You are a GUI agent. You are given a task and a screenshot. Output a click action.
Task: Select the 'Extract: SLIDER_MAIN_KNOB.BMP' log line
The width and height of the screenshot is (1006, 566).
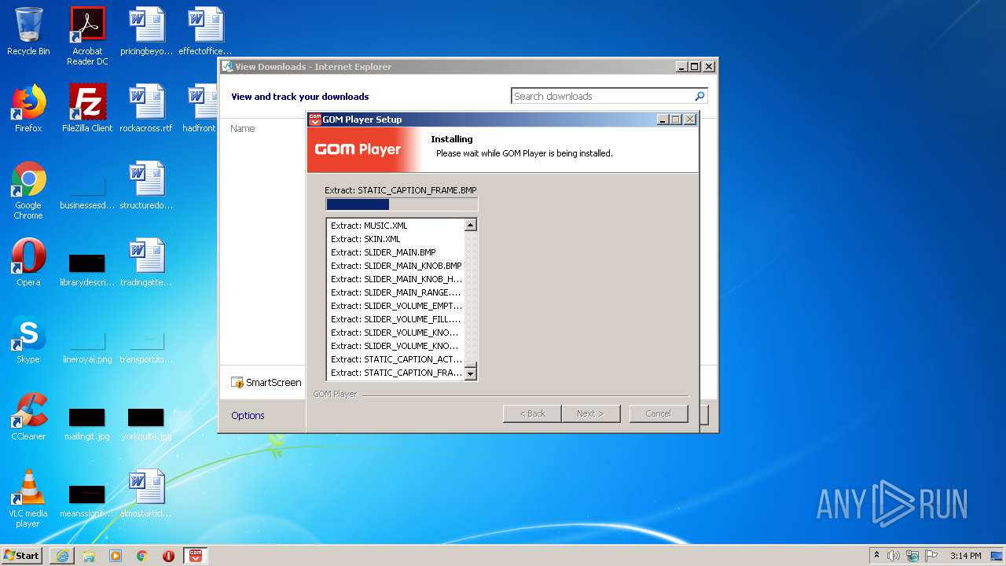(x=396, y=266)
